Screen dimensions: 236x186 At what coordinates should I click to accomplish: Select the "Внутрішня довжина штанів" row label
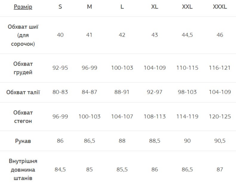tap(23, 169)
